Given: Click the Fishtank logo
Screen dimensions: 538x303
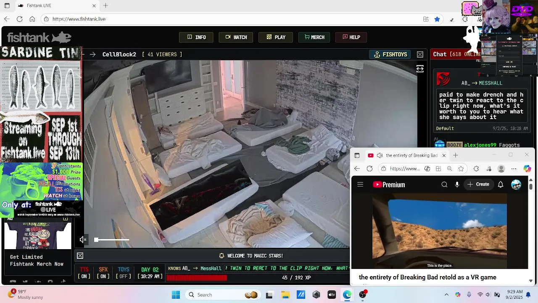Looking at the screenshot, I should click(39, 38).
